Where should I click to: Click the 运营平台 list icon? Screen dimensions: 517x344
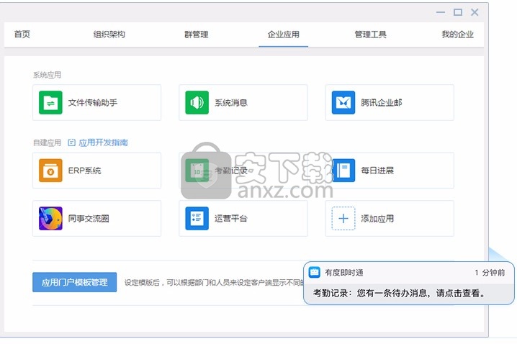(197, 218)
